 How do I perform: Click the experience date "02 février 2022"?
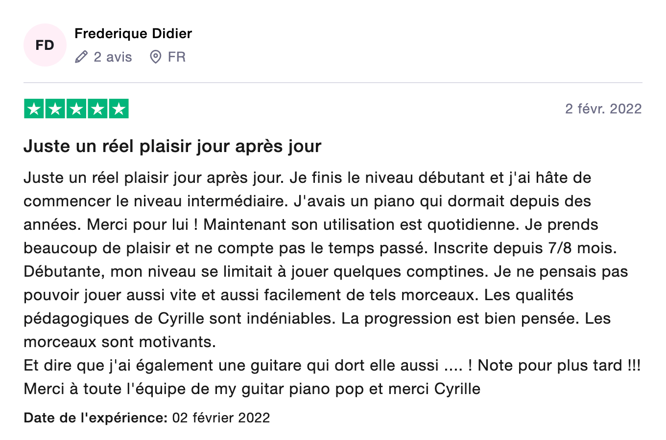tap(221, 418)
